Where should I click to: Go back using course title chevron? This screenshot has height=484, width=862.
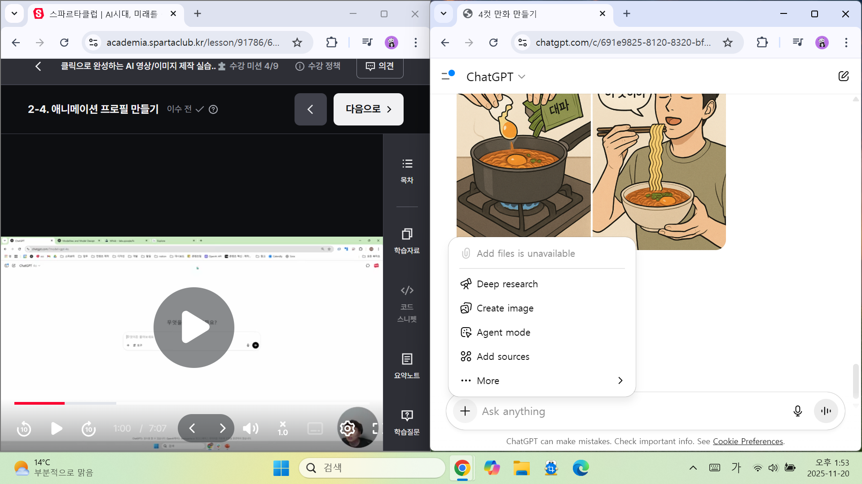[38, 66]
